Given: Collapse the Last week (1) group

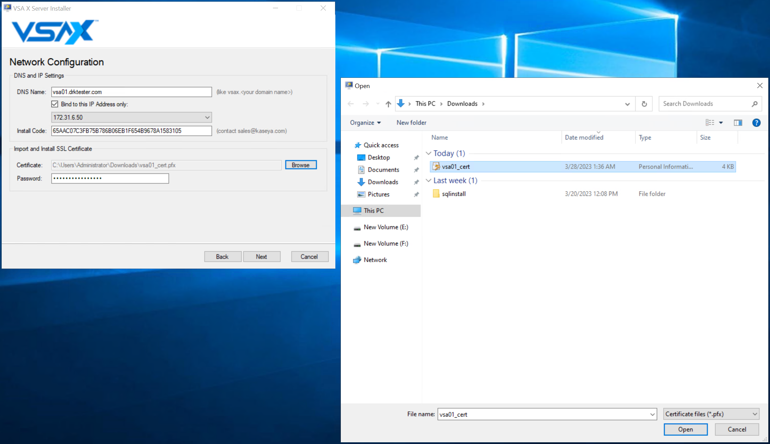Looking at the screenshot, I should pyautogui.click(x=428, y=181).
